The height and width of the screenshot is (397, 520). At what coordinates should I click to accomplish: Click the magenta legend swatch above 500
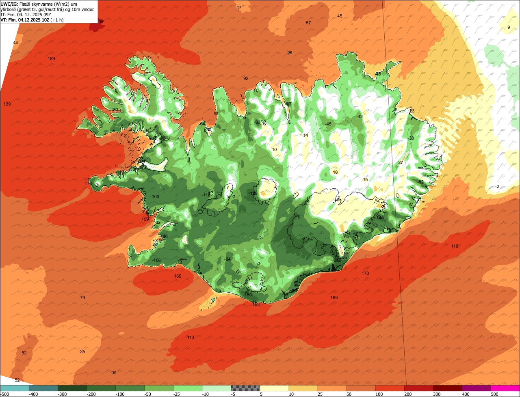coord(505,388)
